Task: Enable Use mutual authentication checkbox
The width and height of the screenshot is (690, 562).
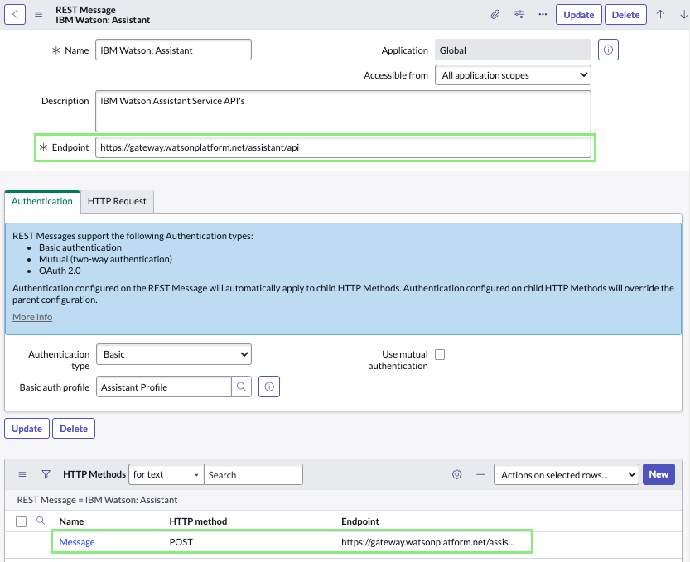Action: coord(440,354)
